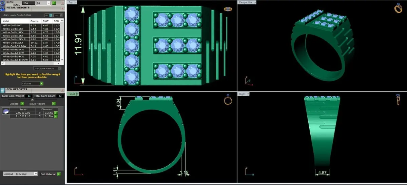Click the Total Gem Weight value field
407x185 pixels.
(29, 96)
